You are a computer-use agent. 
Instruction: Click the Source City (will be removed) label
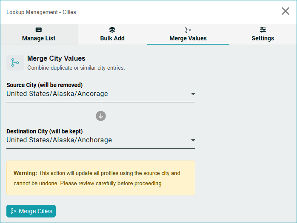coord(45,85)
